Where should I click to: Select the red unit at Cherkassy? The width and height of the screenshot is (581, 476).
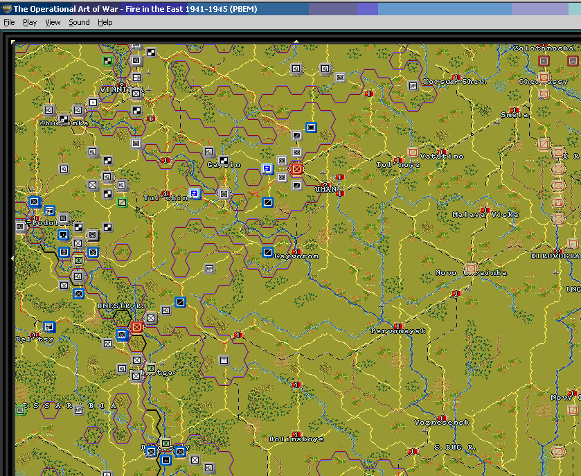tap(544, 78)
